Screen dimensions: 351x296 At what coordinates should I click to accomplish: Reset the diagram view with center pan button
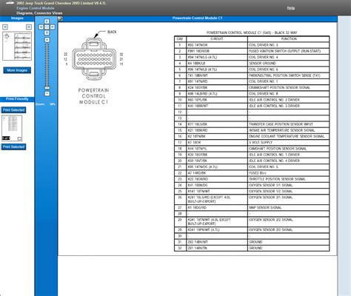click(x=47, y=27)
